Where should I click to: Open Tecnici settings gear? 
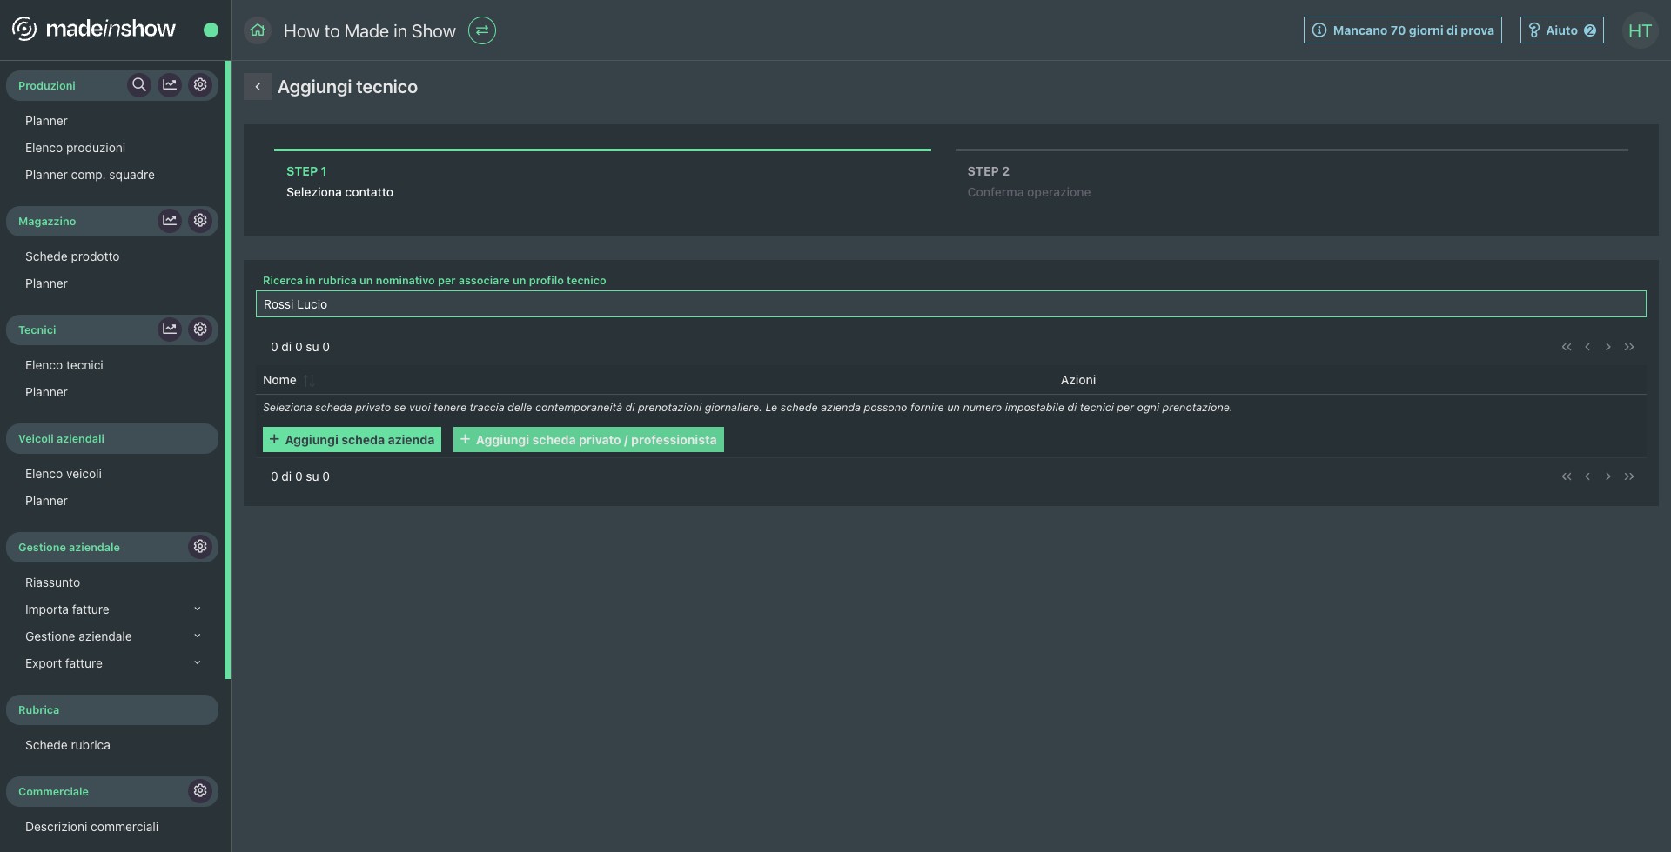200,329
